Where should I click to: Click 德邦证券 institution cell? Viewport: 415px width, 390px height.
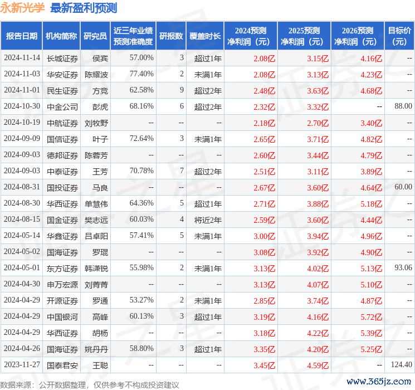point(62,155)
